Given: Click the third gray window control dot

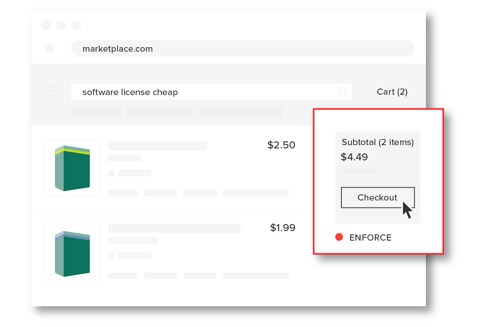Looking at the screenshot, I should [76, 25].
